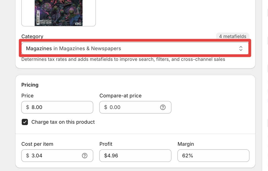
Task: Click the Cost per item label
Action: [x=37, y=144]
